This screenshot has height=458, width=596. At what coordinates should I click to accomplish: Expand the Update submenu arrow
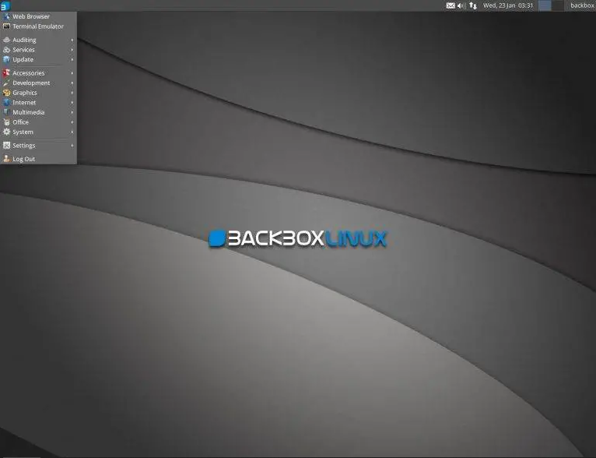[72, 60]
